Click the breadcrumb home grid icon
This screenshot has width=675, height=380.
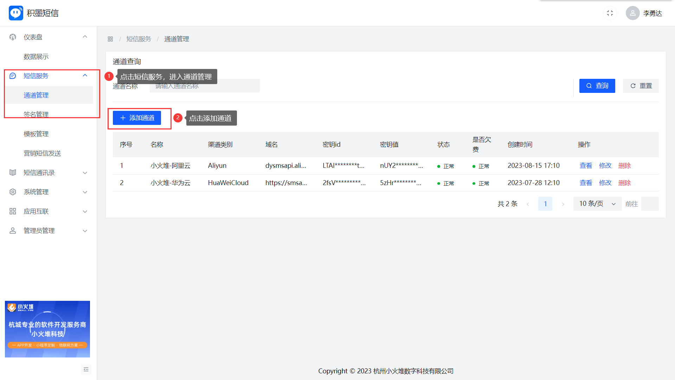click(x=110, y=39)
